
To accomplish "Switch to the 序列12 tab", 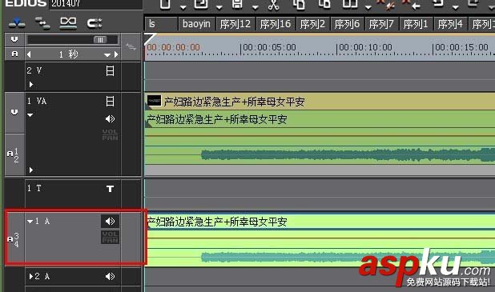I will click(235, 24).
